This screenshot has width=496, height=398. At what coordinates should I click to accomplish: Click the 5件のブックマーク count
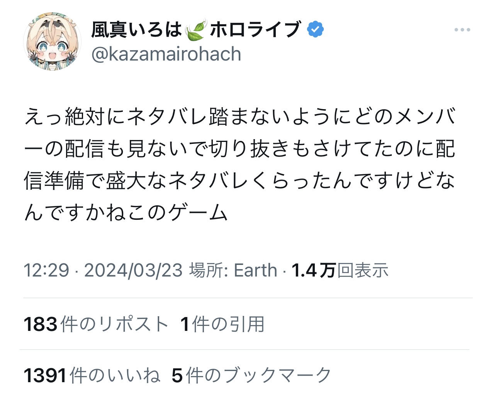tap(251, 375)
